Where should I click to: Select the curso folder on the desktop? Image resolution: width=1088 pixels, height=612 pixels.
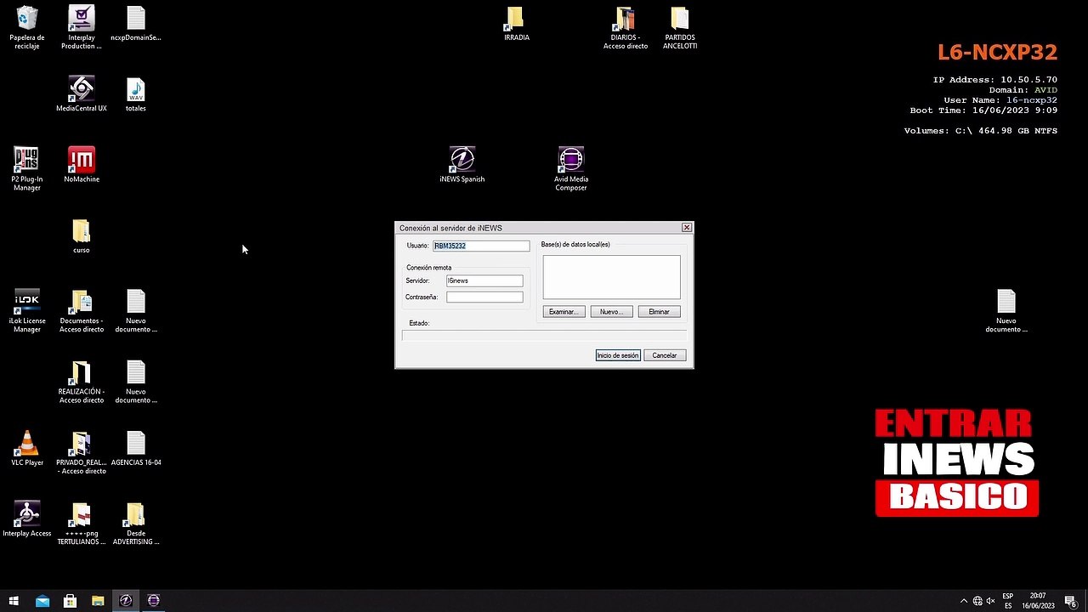(x=82, y=235)
